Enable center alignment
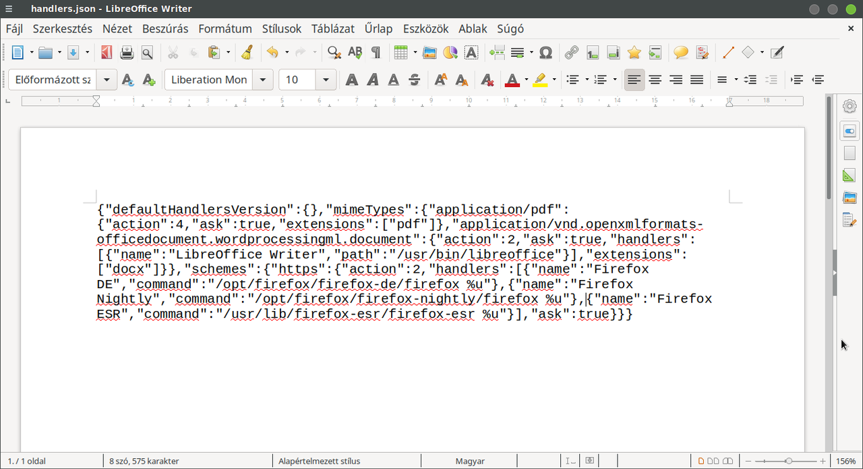 point(655,80)
